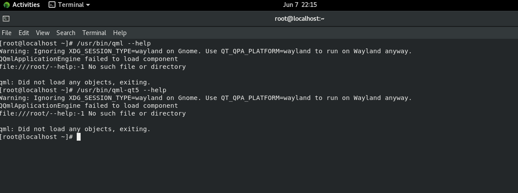Open the Terminal menu in menu bar
Screen dimensions: 518x193
(x=94, y=33)
